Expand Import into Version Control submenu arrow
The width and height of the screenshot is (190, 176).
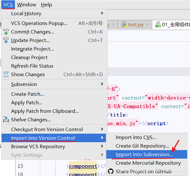click(x=102, y=138)
